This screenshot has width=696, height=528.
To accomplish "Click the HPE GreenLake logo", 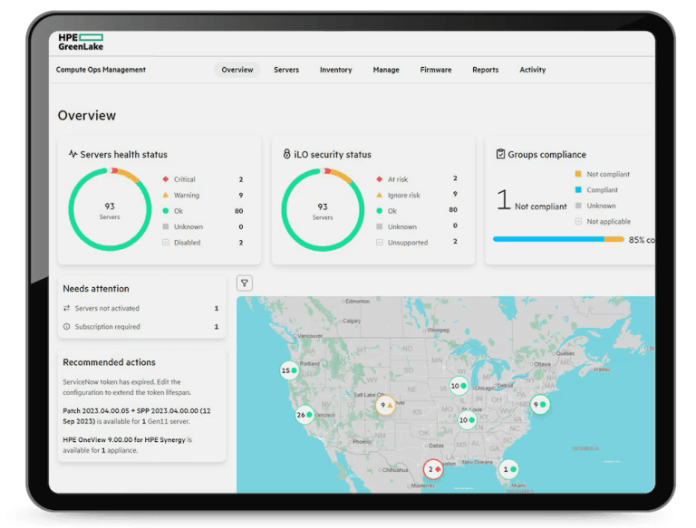I will coord(81,42).
